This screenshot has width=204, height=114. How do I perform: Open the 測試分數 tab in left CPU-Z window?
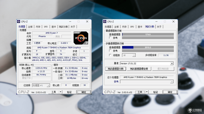coord(63,27)
